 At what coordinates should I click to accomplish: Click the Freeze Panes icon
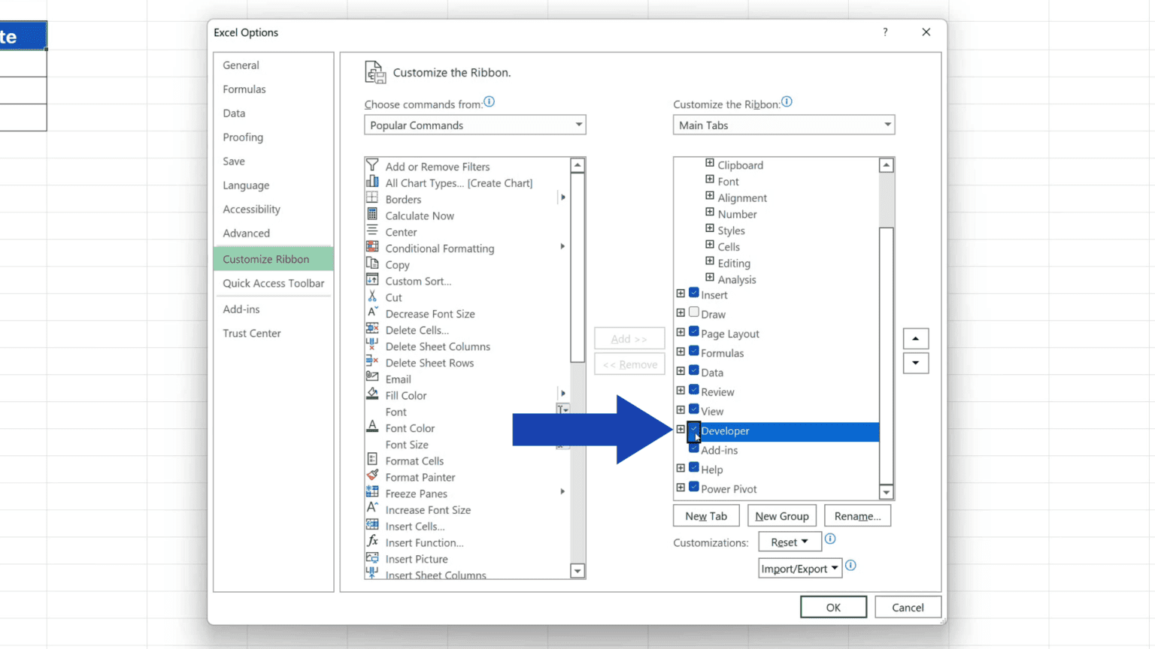(372, 493)
